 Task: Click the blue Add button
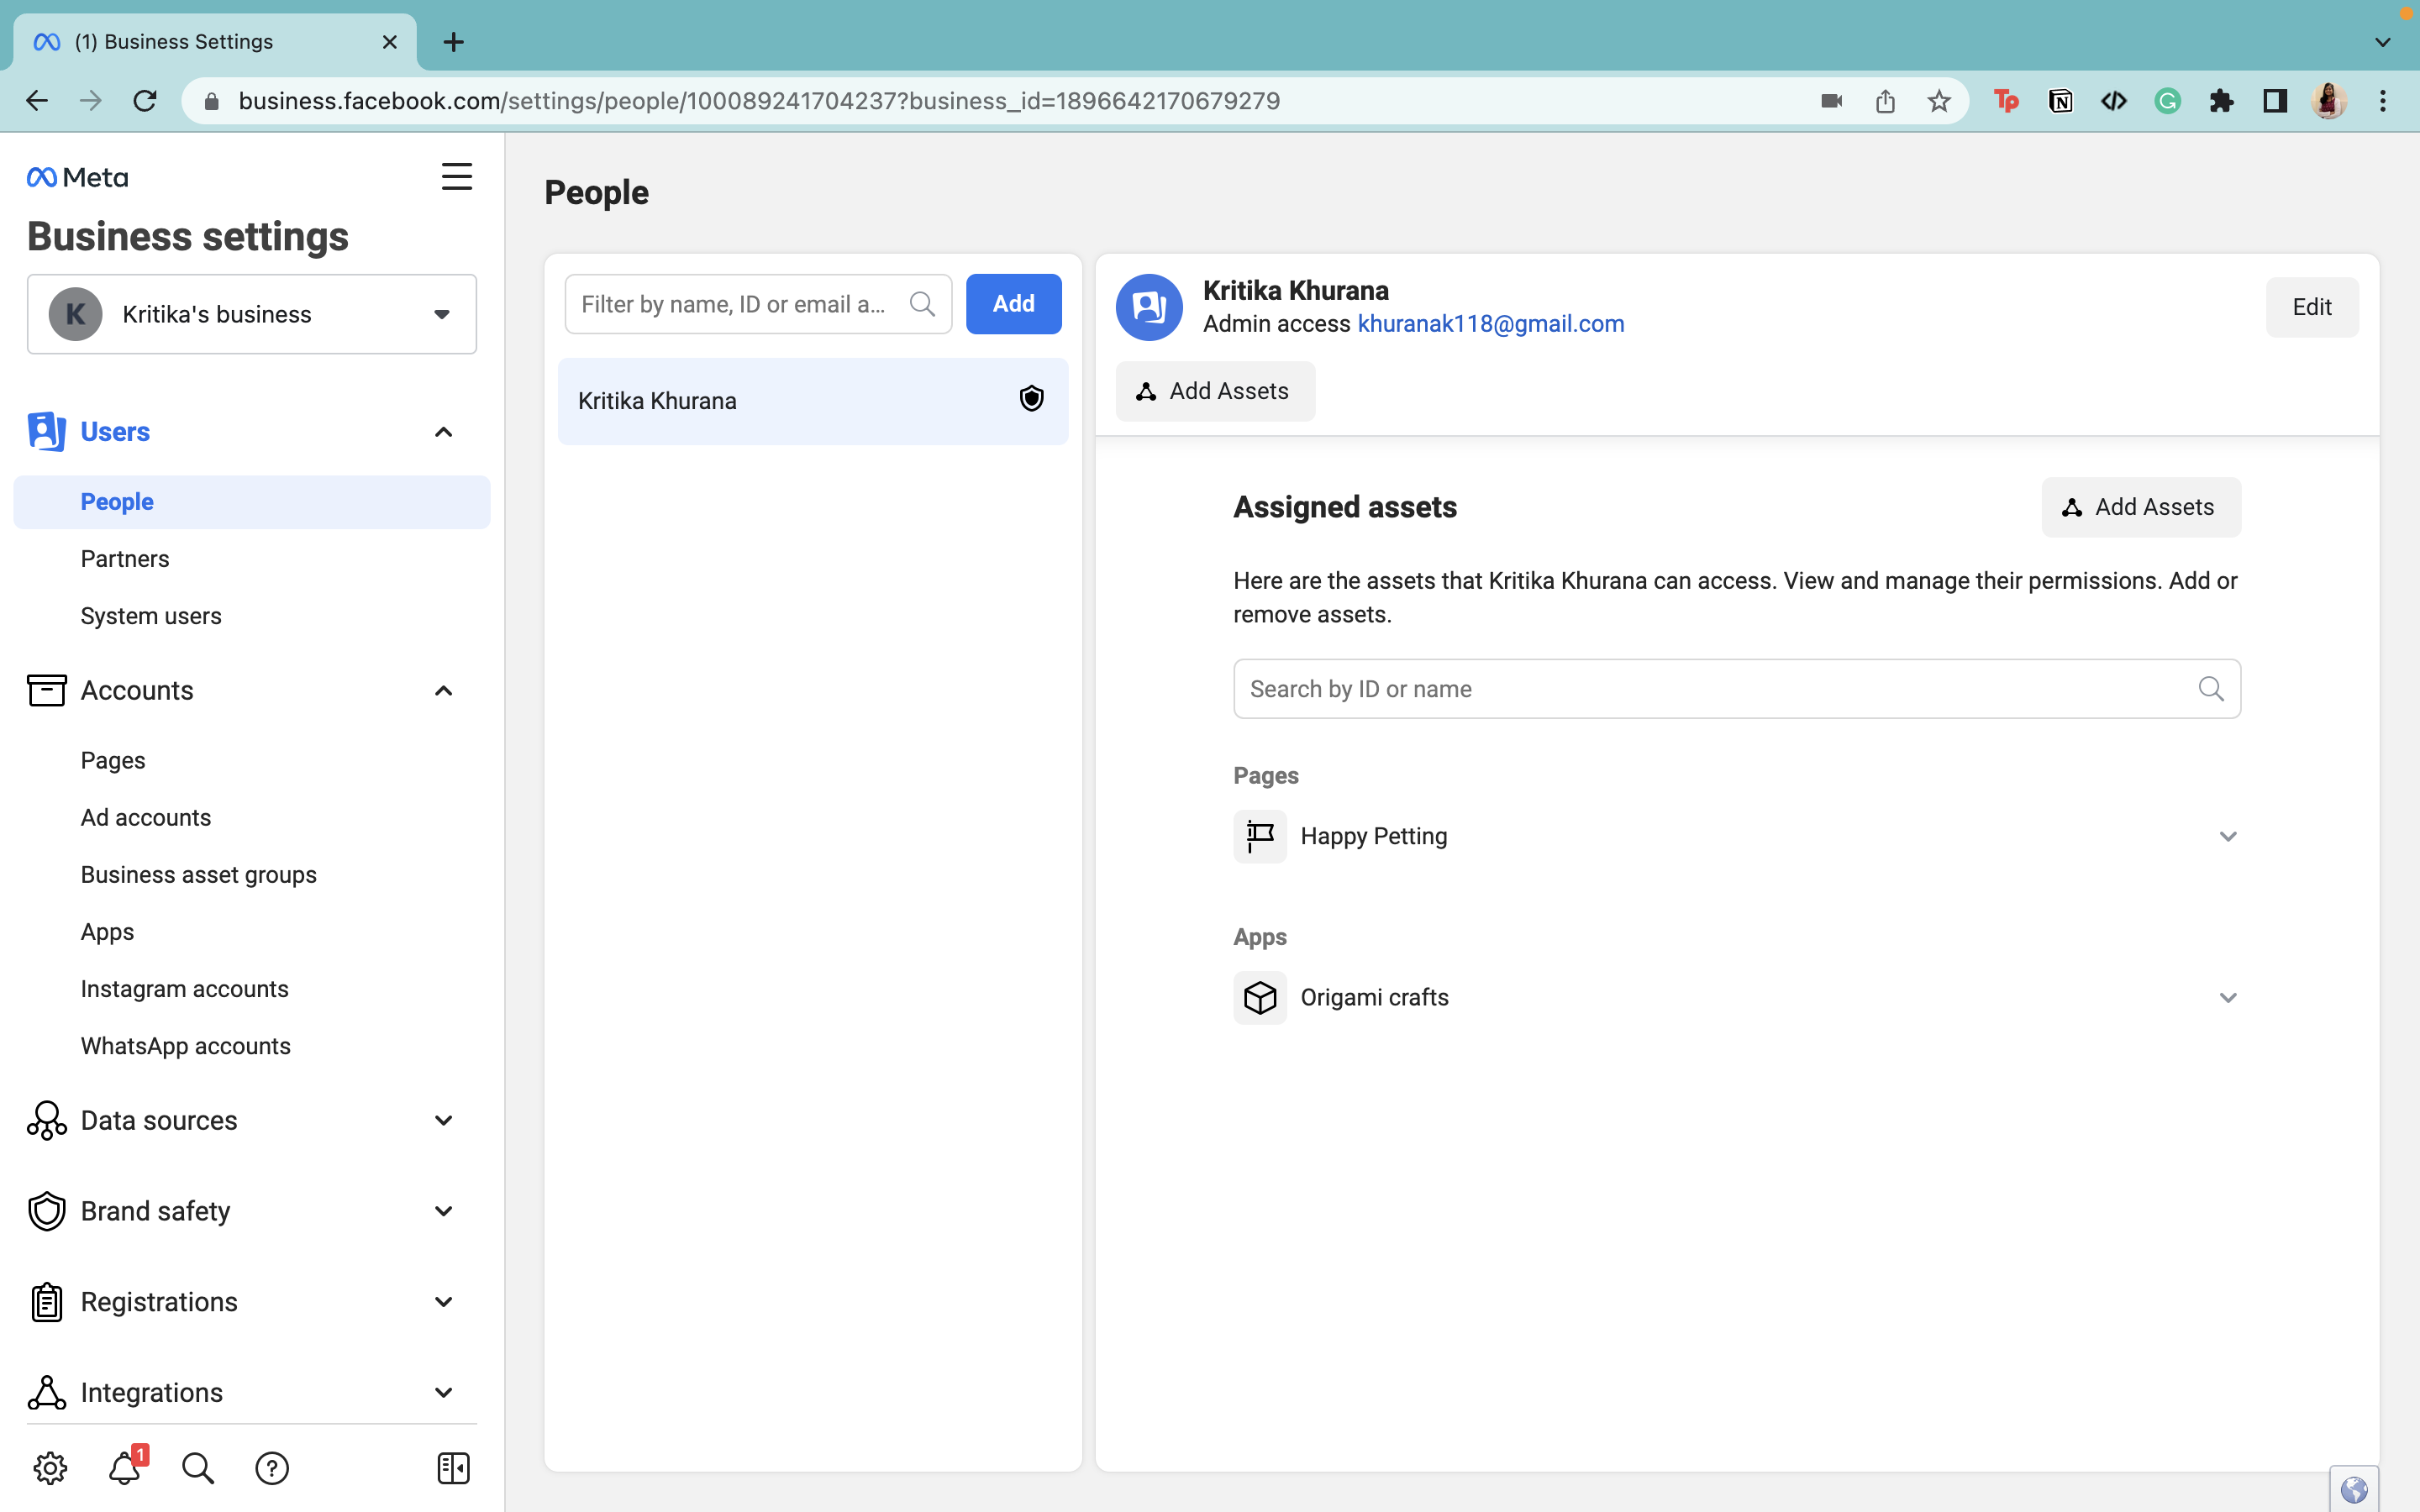(1014, 304)
